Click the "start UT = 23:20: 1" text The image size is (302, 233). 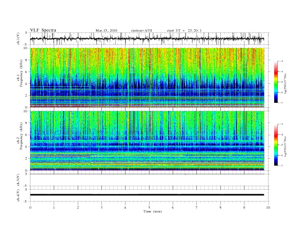pos(184,30)
